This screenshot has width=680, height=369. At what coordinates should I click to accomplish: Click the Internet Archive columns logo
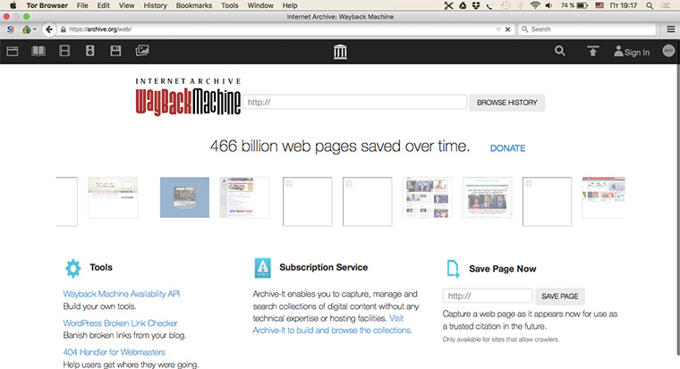(340, 52)
